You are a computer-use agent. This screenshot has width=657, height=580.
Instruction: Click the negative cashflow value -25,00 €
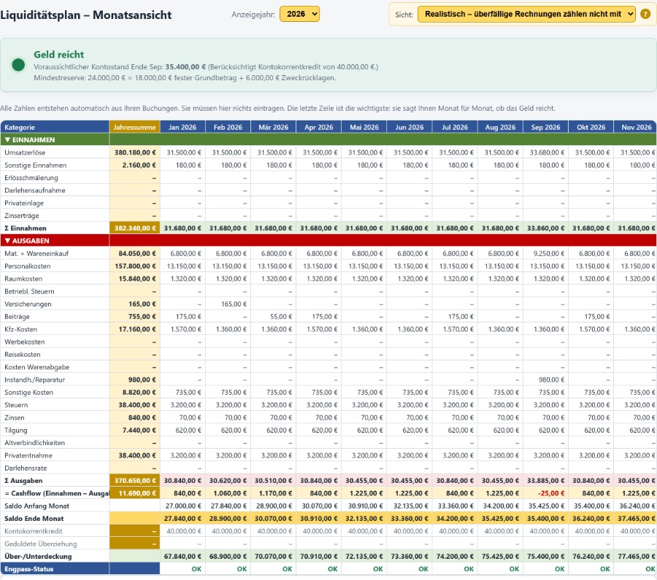point(551,493)
